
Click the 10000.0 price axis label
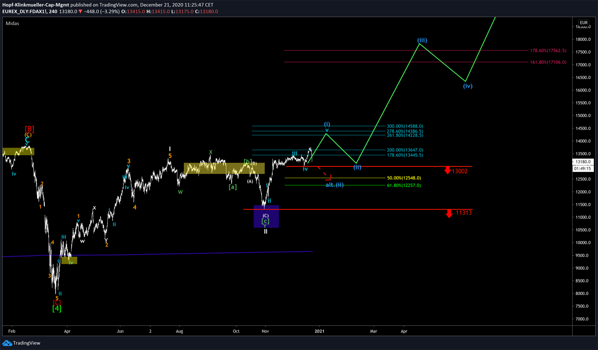(x=583, y=243)
